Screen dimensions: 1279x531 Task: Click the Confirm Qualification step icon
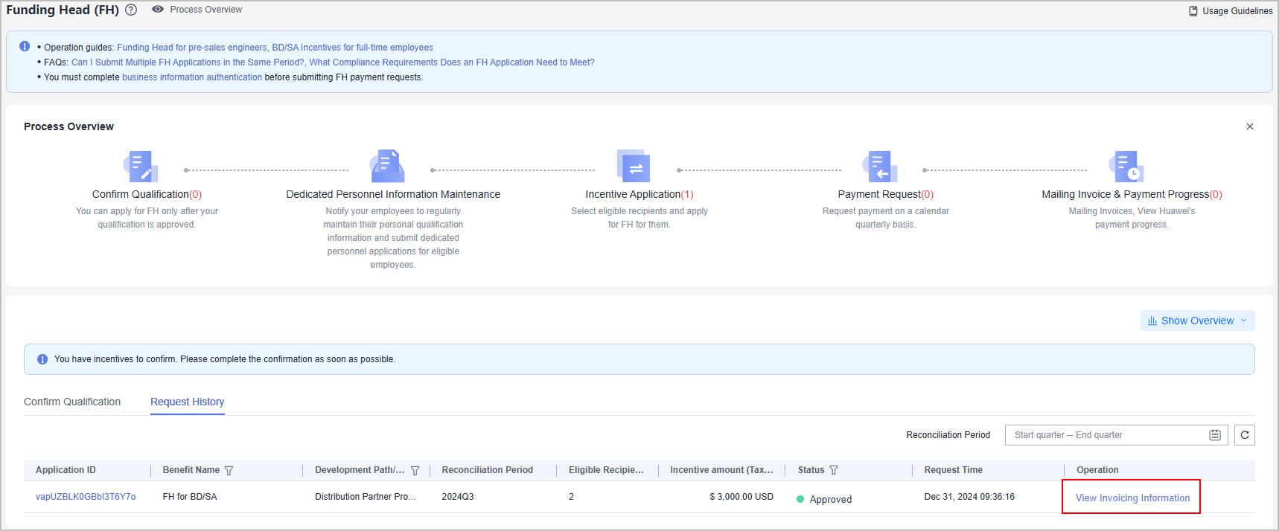click(141, 167)
